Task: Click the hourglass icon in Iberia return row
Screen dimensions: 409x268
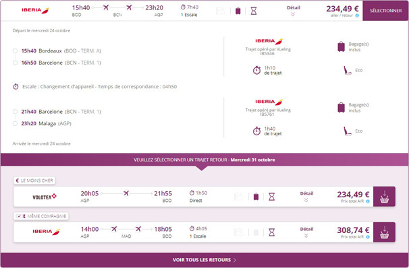Action: 271,232
